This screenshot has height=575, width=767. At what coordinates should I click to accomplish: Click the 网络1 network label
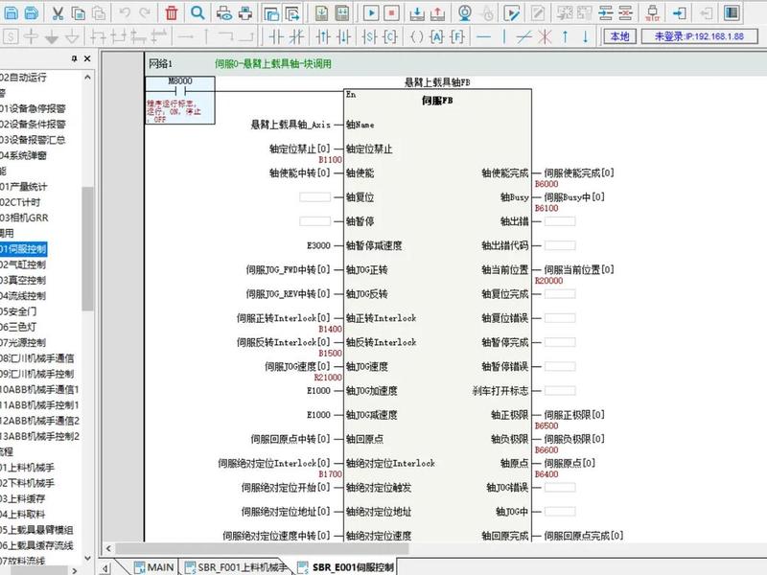point(160,64)
